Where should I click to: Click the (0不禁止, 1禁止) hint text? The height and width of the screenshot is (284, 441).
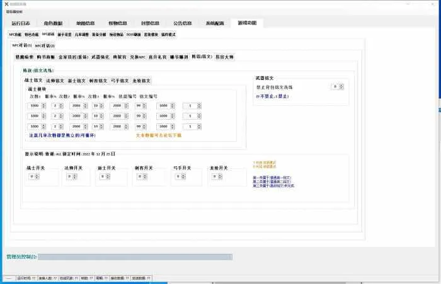272,96
